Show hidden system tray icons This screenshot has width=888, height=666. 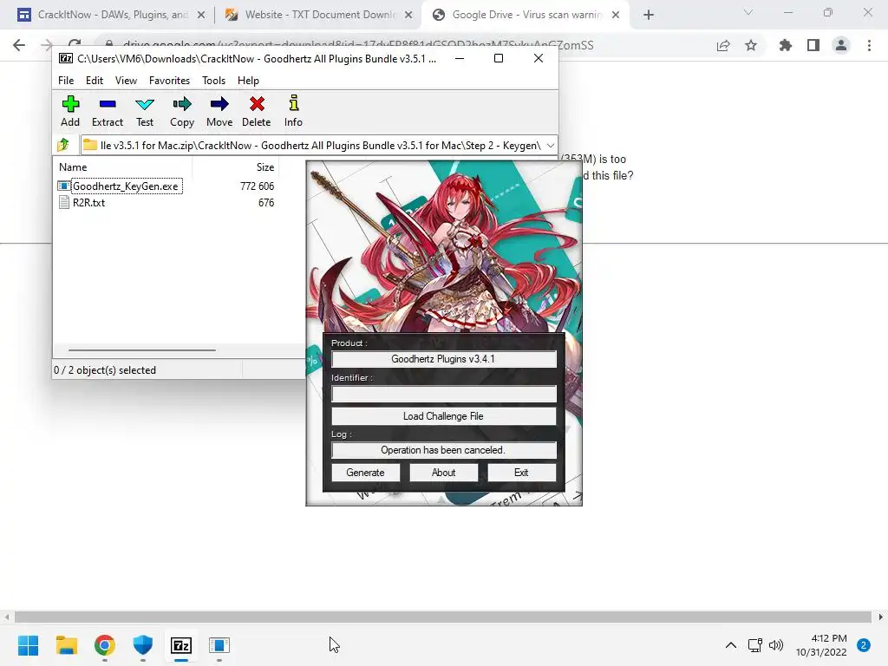pyautogui.click(x=731, y=645)
